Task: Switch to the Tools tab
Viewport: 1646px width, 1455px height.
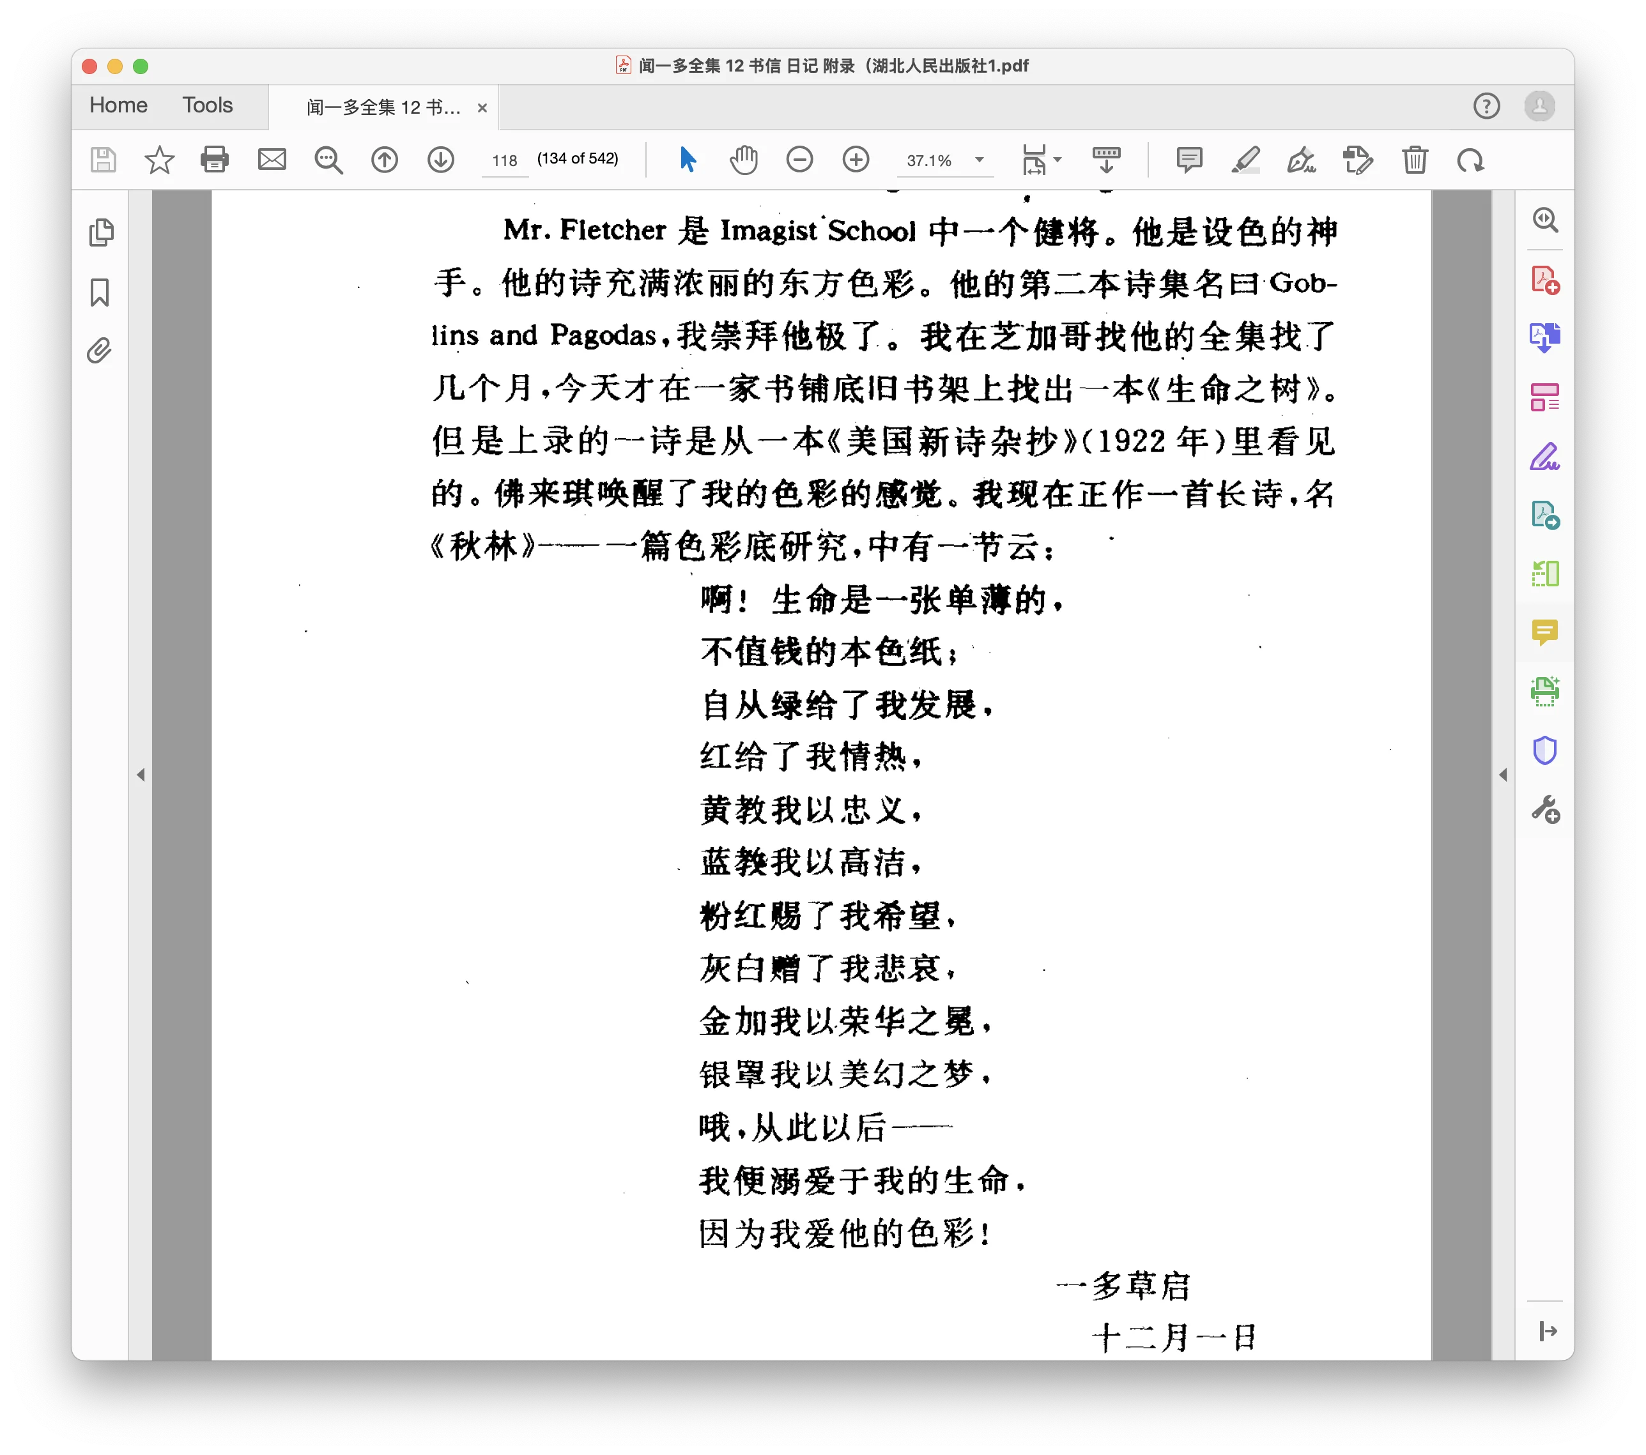Action: (x=207, y=105)
